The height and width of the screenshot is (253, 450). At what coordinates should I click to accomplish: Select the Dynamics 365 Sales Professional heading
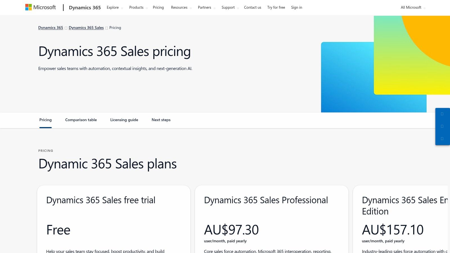[x=266, y=200]
